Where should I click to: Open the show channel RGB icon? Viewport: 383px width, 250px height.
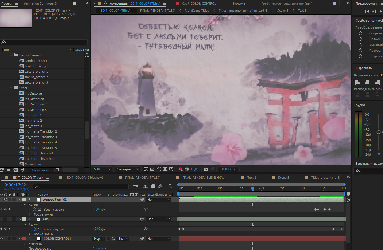tap(181, 169)
